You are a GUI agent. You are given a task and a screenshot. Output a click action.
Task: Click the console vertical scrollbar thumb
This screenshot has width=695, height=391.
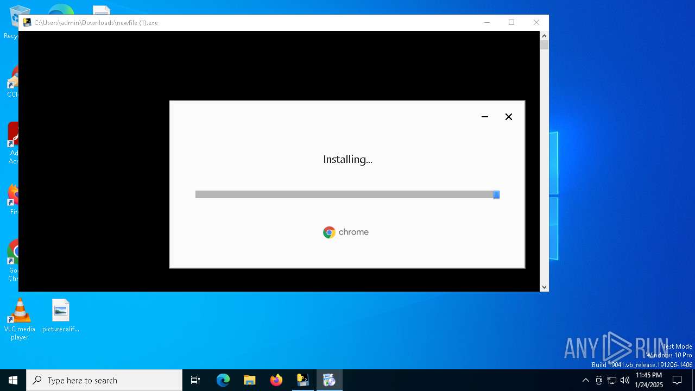point(544,45)
